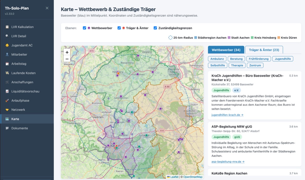Open the Leaflet attribution link

[x=174, y=177]
